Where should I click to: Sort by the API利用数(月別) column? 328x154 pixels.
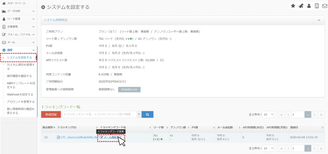(277, 127)
